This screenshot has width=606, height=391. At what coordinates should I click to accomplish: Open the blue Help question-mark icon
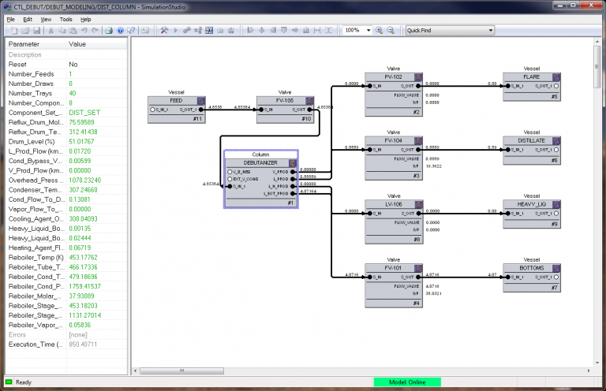[120, 30]
